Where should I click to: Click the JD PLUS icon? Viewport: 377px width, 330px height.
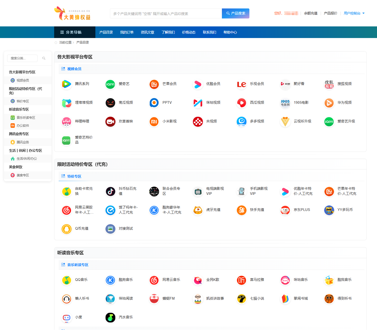point(285,210)
